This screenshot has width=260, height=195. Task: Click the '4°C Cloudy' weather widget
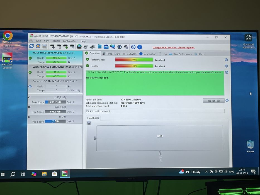[190, 172]
